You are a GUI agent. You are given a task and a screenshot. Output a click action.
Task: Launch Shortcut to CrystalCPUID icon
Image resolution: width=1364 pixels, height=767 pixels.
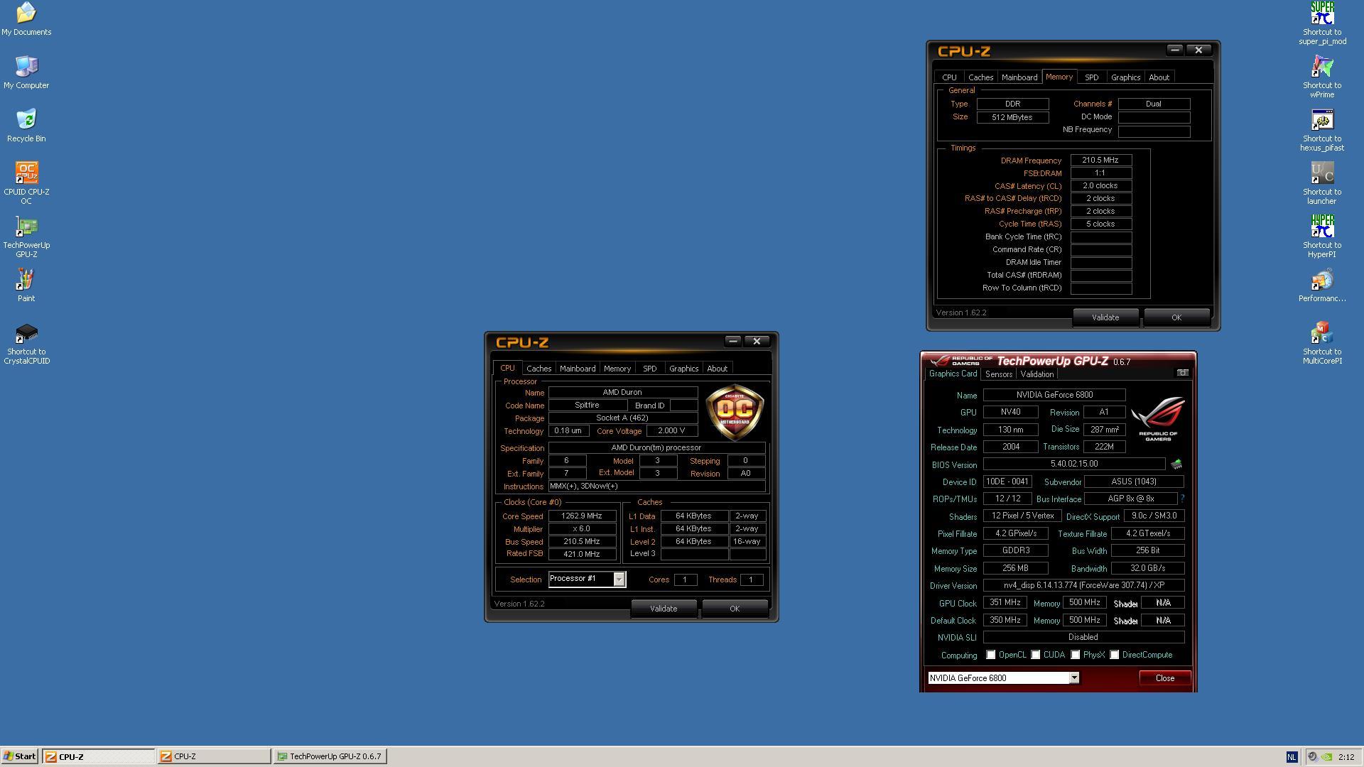[x=26, y=344]
